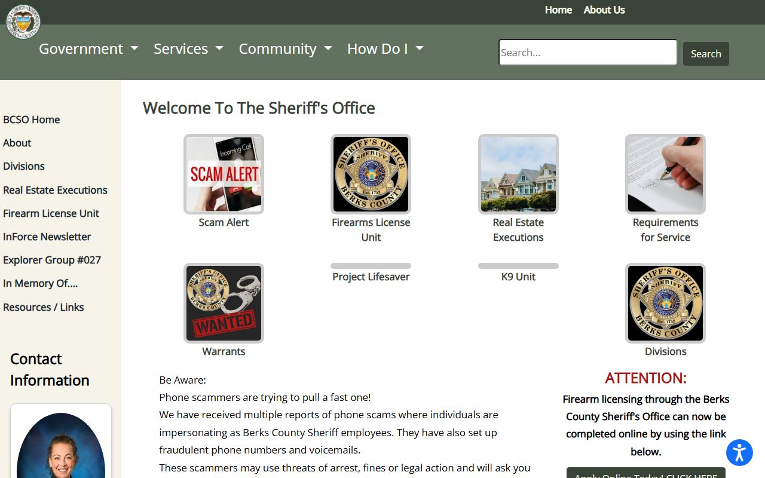Open the InForce Newsletter link

tap(47, 237)
